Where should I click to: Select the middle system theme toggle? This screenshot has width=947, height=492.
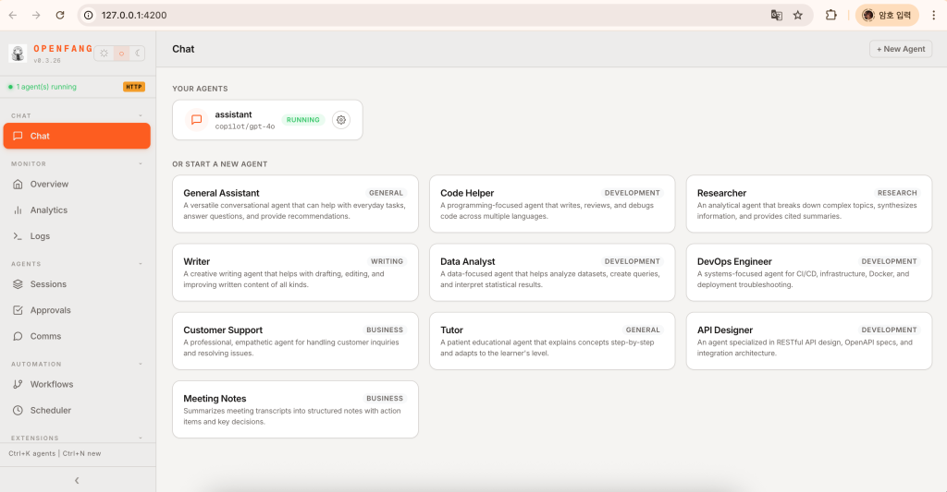[121, 54]
